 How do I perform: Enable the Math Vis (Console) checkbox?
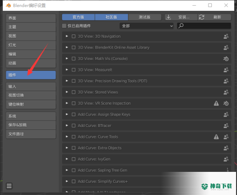tap(73, 59)
